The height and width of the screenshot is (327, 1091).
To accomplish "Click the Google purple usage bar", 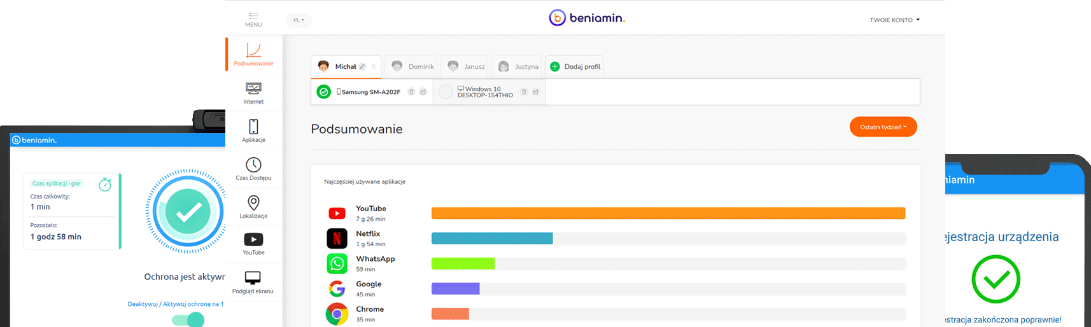I will [455, 289].
